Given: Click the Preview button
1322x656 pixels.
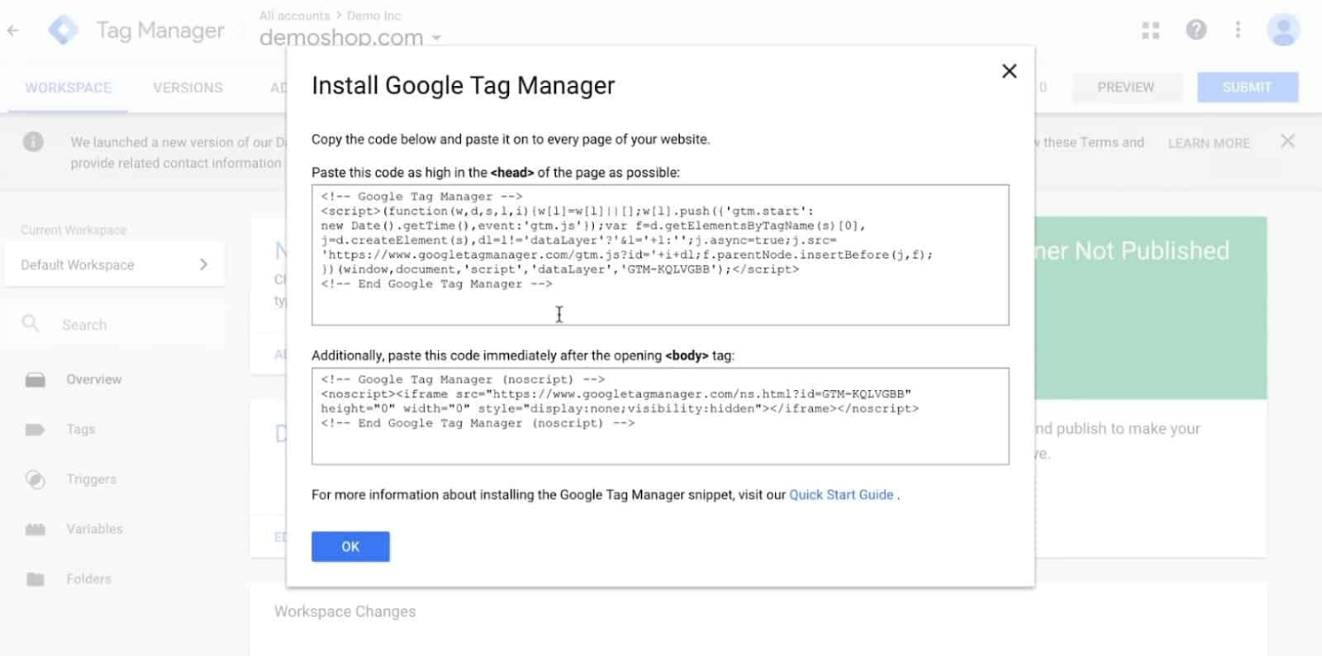Looking at the screenshot, I should (x=1125, y=87).
